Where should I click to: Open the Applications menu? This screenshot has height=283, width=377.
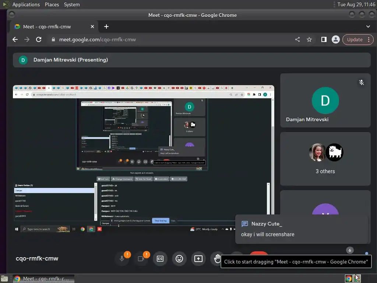pyautogui.click(x=26, y=4)
